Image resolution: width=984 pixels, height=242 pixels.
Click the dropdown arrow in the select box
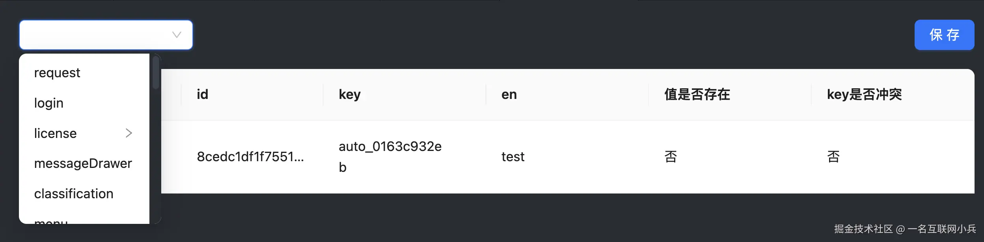tap(177, 35)
